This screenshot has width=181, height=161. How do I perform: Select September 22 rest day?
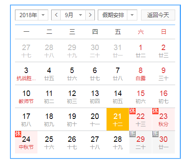click(x=141, y=119)
